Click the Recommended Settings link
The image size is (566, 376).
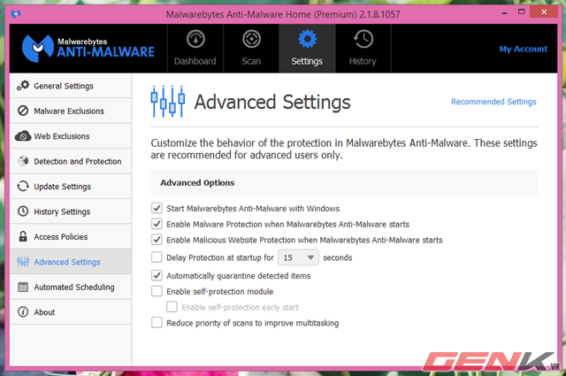click(x=493, y=102)
